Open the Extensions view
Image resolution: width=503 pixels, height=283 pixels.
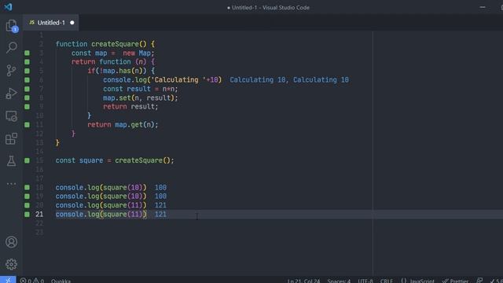[x=12, y=138]
